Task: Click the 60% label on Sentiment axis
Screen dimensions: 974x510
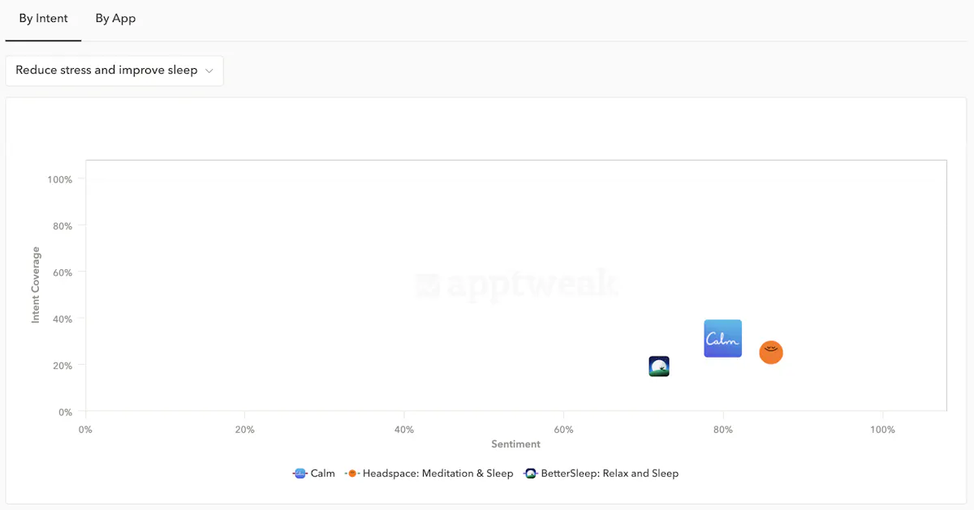Action: 563,430
